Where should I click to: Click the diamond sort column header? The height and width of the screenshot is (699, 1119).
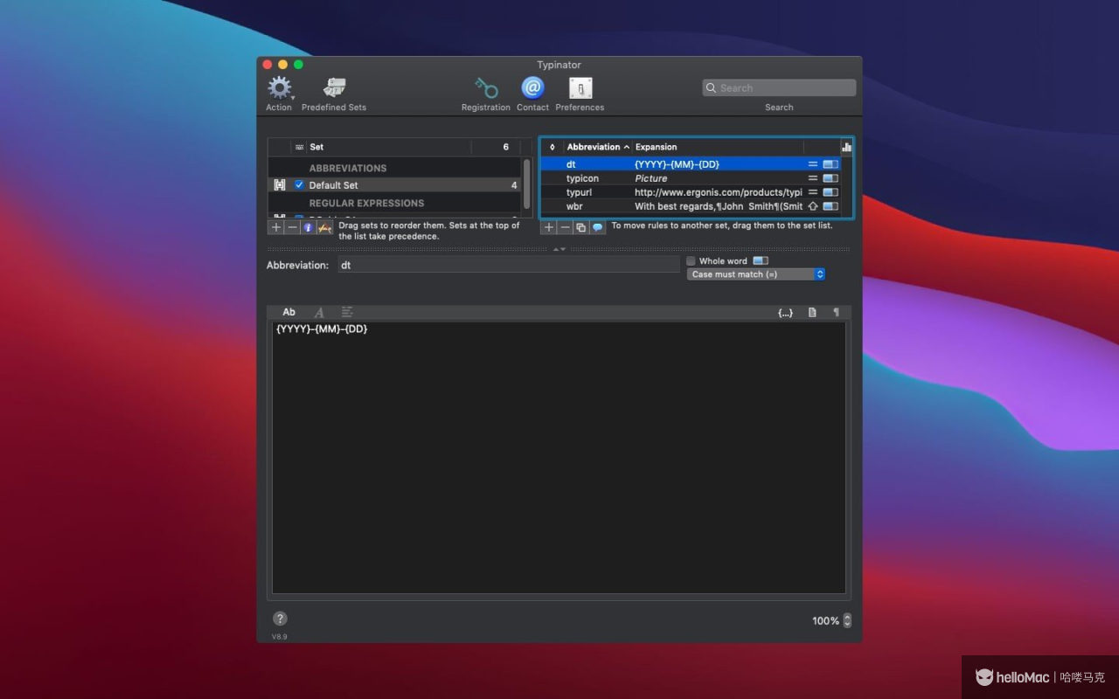point(552,147)
